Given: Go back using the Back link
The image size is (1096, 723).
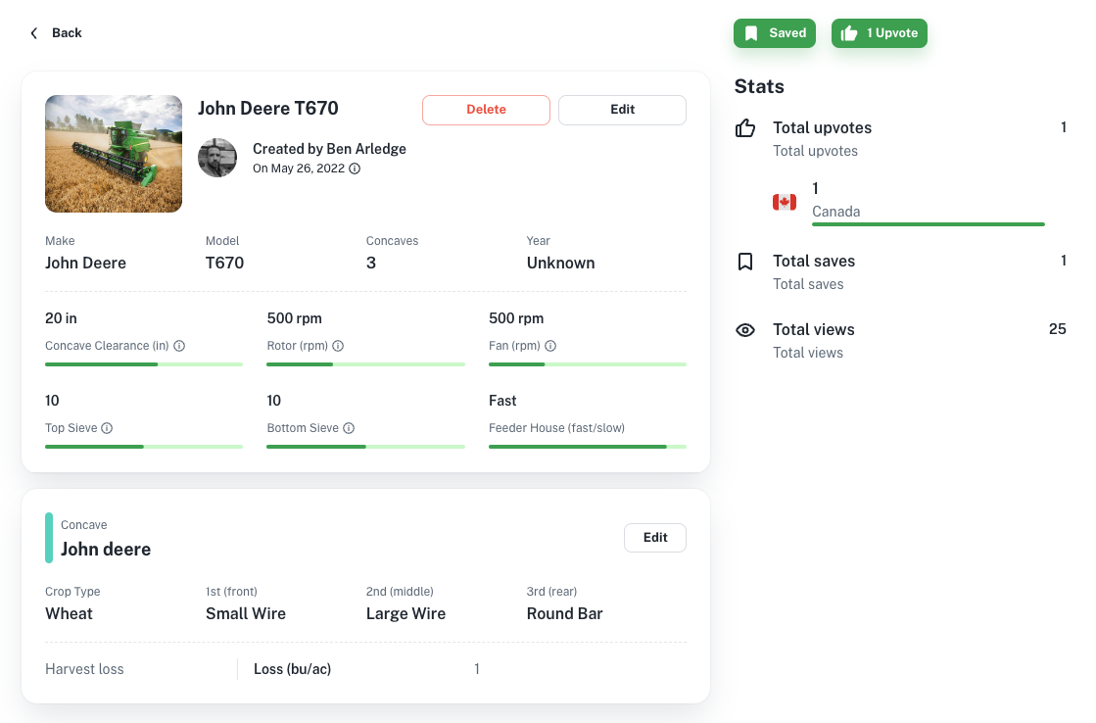Looking at the screenshot, I should (x=56, y=33).
